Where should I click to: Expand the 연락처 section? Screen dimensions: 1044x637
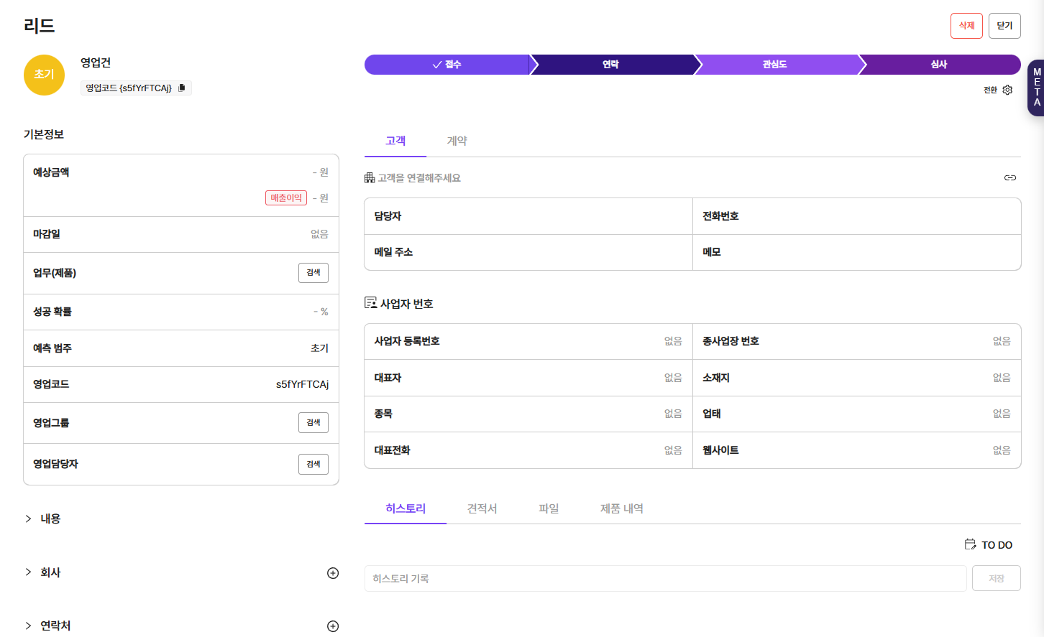pyautogui.click(x=29, y=626)
